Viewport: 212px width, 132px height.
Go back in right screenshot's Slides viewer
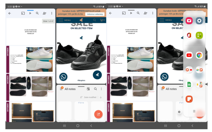coord(111,13)
